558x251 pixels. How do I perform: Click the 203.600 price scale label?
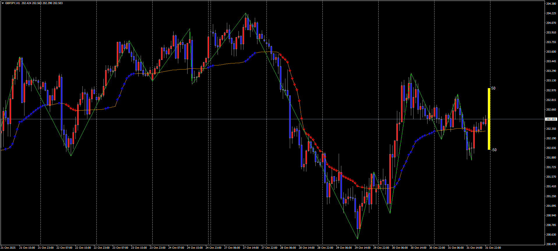point(551,52)
